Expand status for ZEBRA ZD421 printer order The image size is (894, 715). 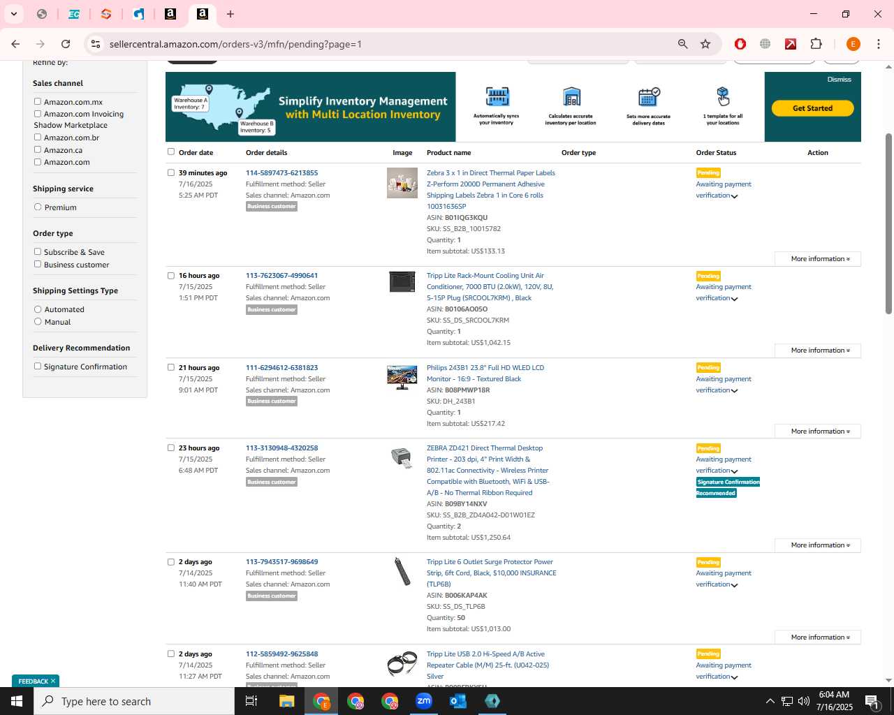734,471
